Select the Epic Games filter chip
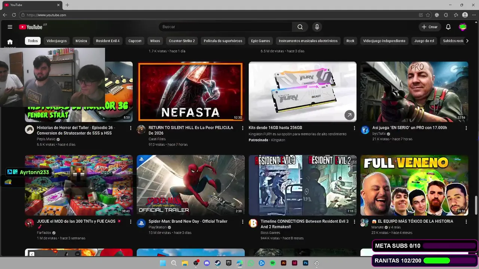Viewport: 479px width, 269px height. [x=260, y=41]
